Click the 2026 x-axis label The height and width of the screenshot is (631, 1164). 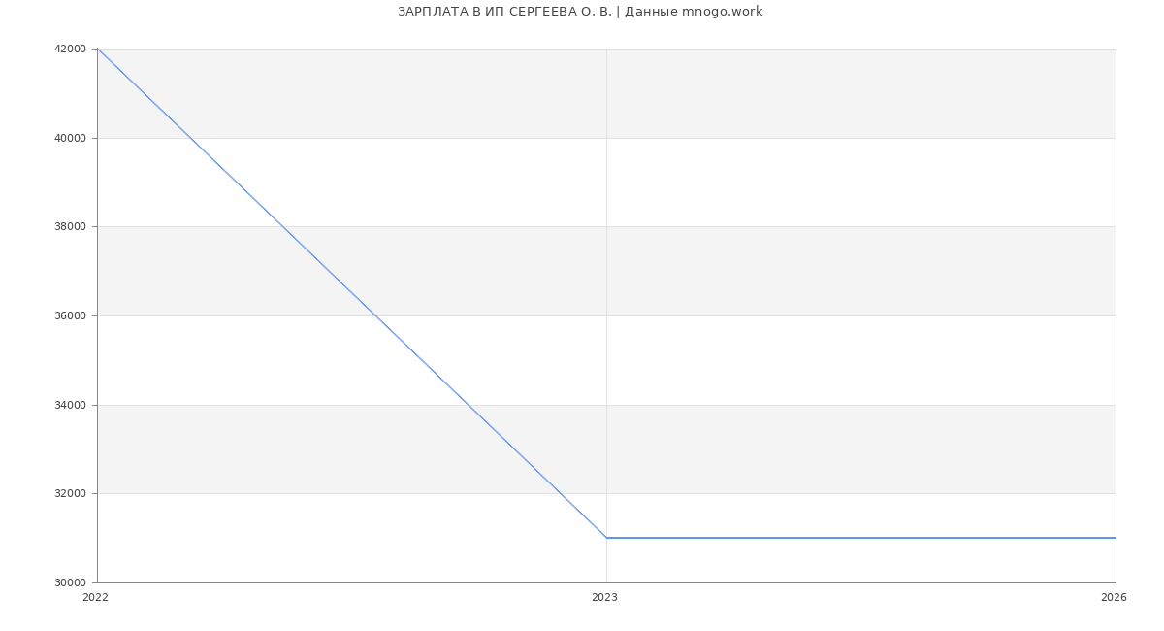1114,598
